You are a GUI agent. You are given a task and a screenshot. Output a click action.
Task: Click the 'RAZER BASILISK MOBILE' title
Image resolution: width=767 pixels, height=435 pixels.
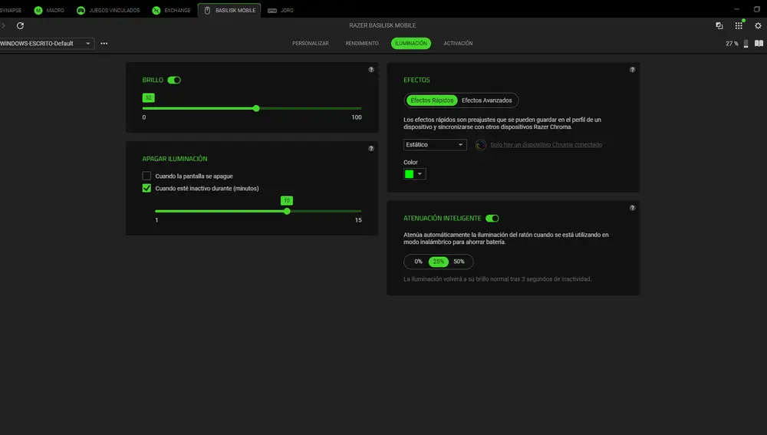[383, 25]
